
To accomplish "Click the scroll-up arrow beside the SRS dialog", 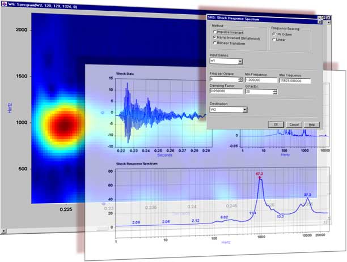I will click(329, 22).
